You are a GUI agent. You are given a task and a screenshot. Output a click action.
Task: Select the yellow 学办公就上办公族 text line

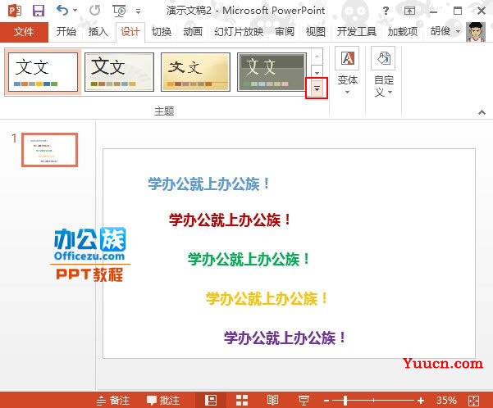pos(267,298)
